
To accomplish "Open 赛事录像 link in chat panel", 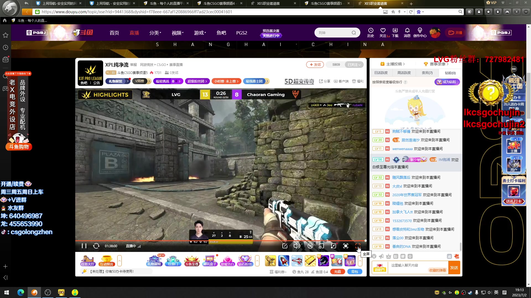I will tap(436, 64).
